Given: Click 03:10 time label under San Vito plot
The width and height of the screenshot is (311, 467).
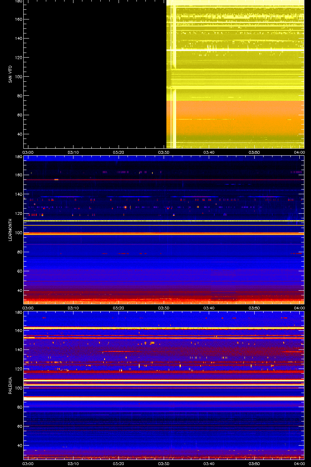Looking at the screenshot, I should tap(73, 153).
